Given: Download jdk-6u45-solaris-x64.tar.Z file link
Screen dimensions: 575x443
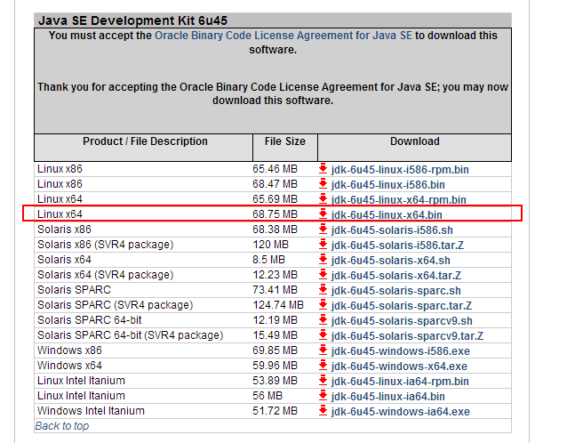Looking at the screenshot, I should [396, 275].
